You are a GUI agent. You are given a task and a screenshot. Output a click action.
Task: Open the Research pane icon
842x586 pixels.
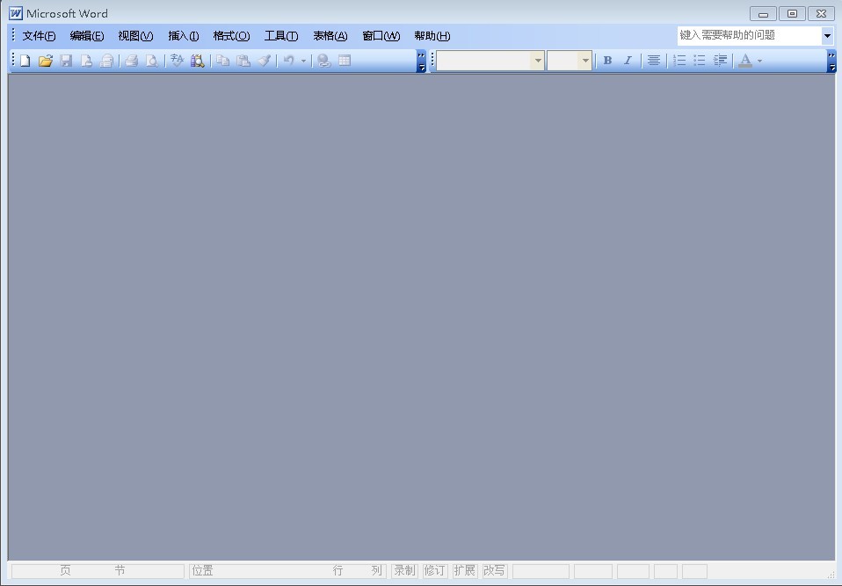(197, 61)
